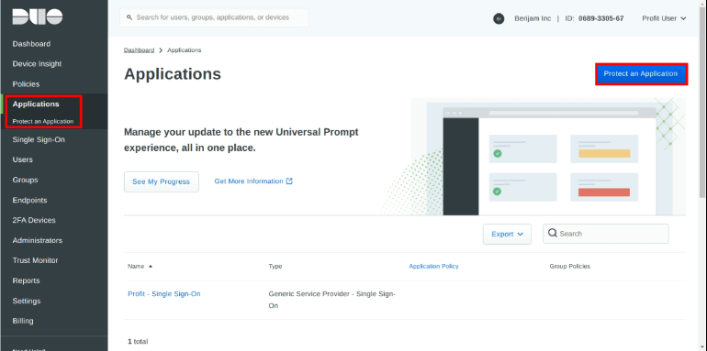Click the account ID 0689-3305-67 text
The width and height of the screenshot is (707, 351).
tap(601, 18)
